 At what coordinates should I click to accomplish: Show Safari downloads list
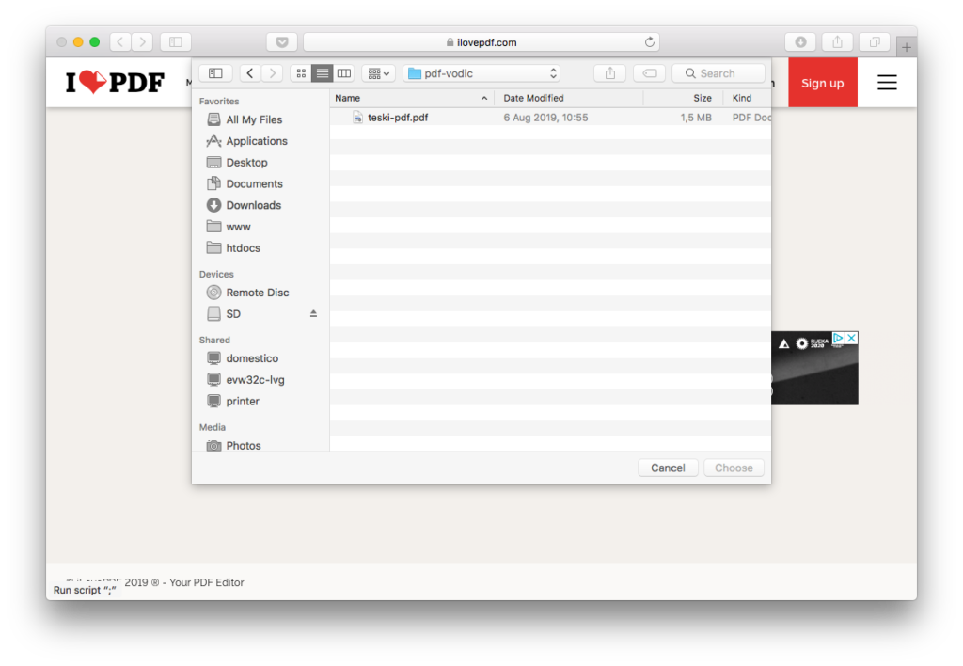click(x=800, y=42)
